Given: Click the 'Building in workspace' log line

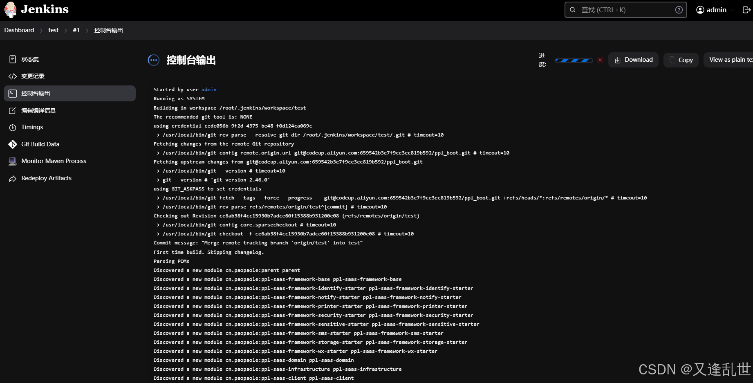Looking at the screenshot, I should 230,108.
